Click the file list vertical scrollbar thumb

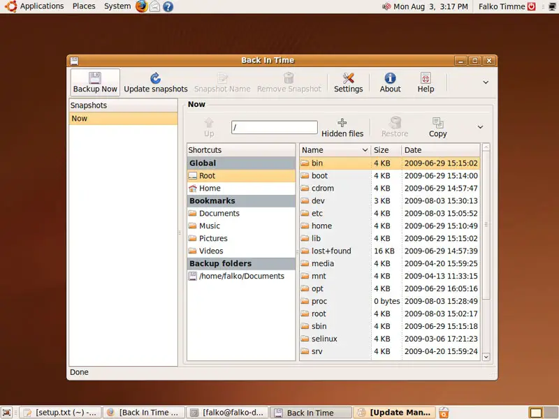pyautogui.click(x=486, y=225)
